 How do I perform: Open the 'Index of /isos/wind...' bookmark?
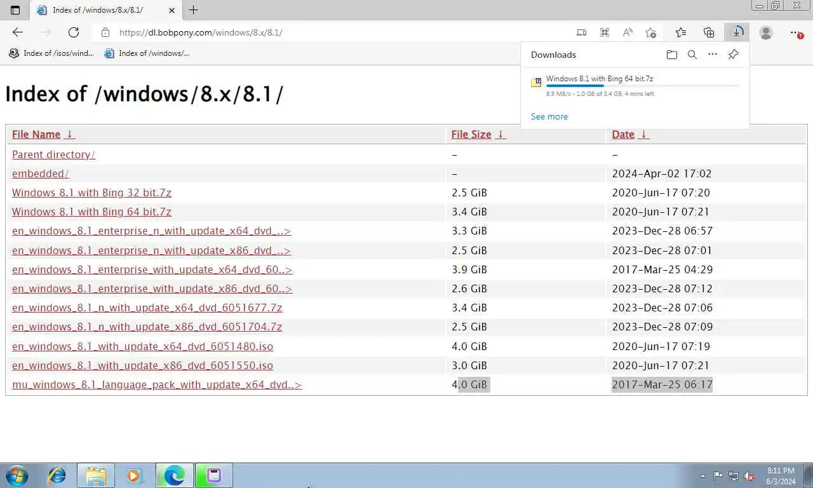pos(51,53)
